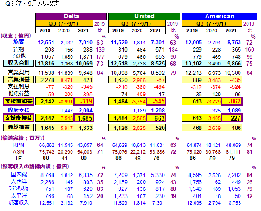Viewport: 261px width, 211px height.
Task: Select Delta 2021 最終損益 value 1,333
Action: pos(84,128)
